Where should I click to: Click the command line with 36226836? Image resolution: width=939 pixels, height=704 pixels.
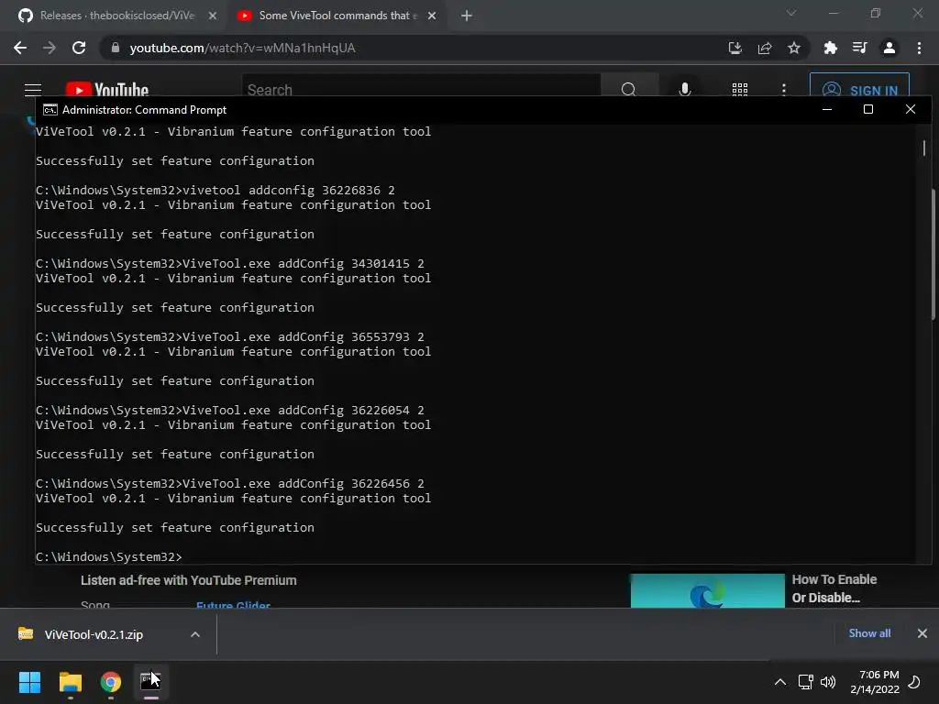pyautogui.click(x=215, y=190)
